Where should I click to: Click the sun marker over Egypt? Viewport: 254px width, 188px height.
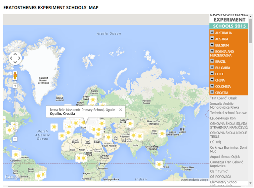pos(98,134)
